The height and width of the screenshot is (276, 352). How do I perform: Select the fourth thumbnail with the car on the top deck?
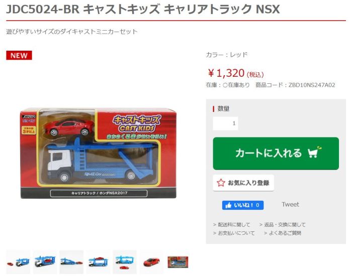click(98, 262)
